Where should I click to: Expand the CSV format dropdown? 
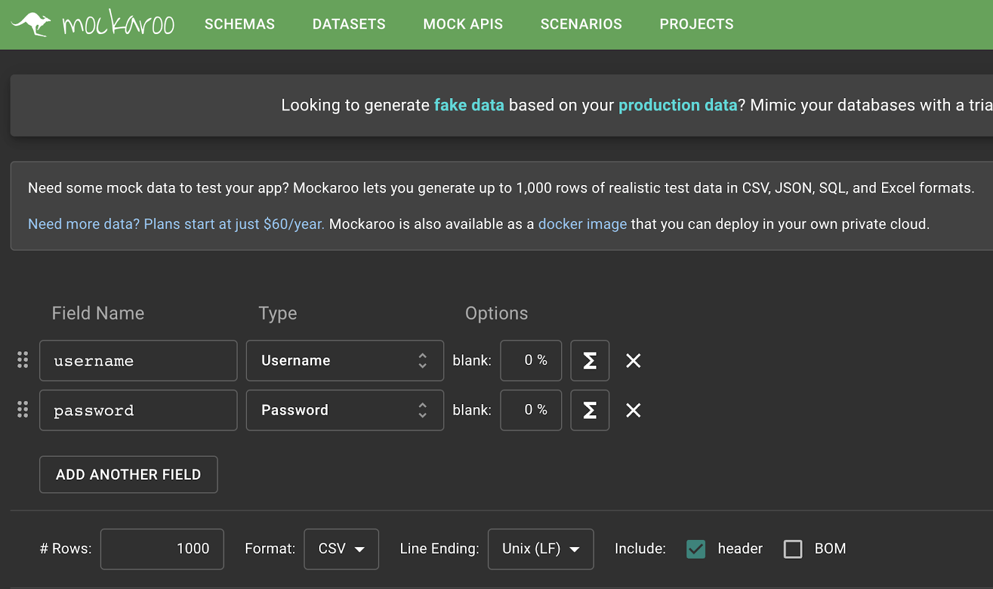tap(341, 549)
